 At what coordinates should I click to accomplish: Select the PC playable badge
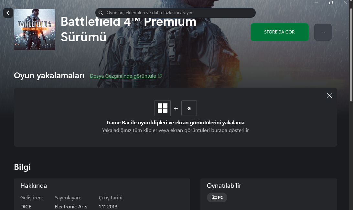pyautogui.click(x=217, y=197)
